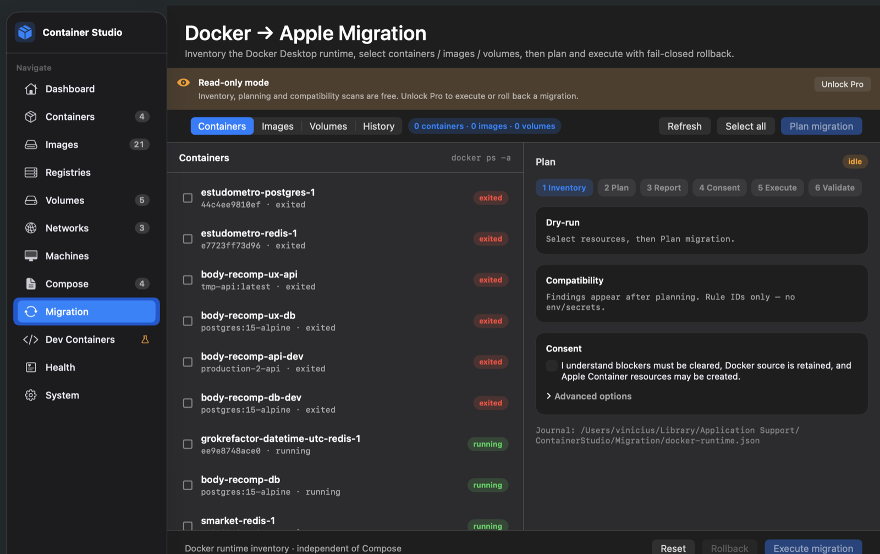This screenshot has width=880, height=554.
Task: Click Select all button
Action: point(745,126)
